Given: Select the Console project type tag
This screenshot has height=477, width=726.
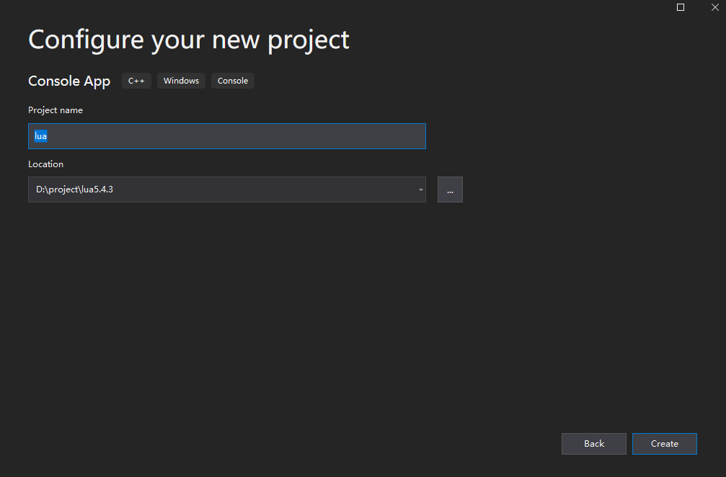Looking at the screenshot, I should [x=233, y=81].
